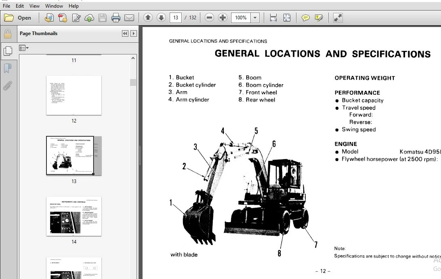The image size is (441, 279).
Task: Click '7. Front wheel' text
Action: coord(258,92)
